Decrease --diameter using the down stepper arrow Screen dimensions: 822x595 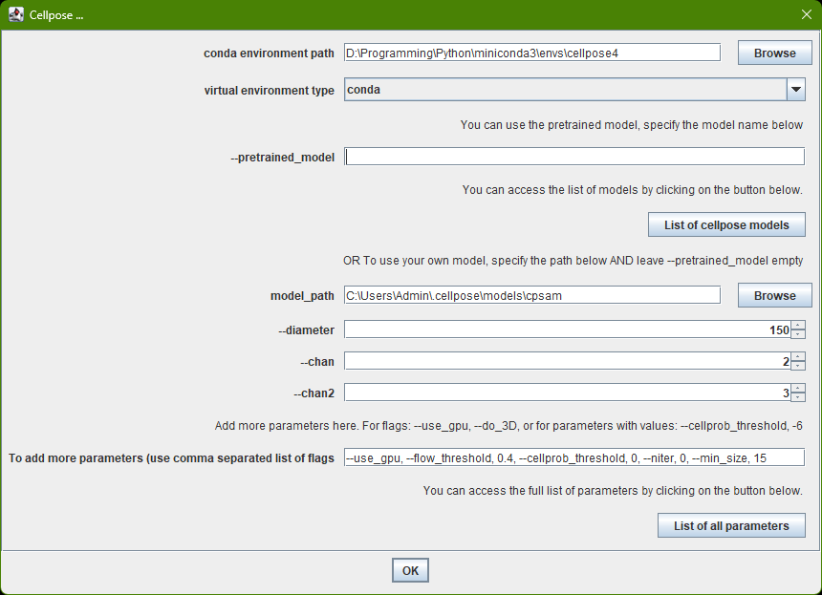coord(796,333)
